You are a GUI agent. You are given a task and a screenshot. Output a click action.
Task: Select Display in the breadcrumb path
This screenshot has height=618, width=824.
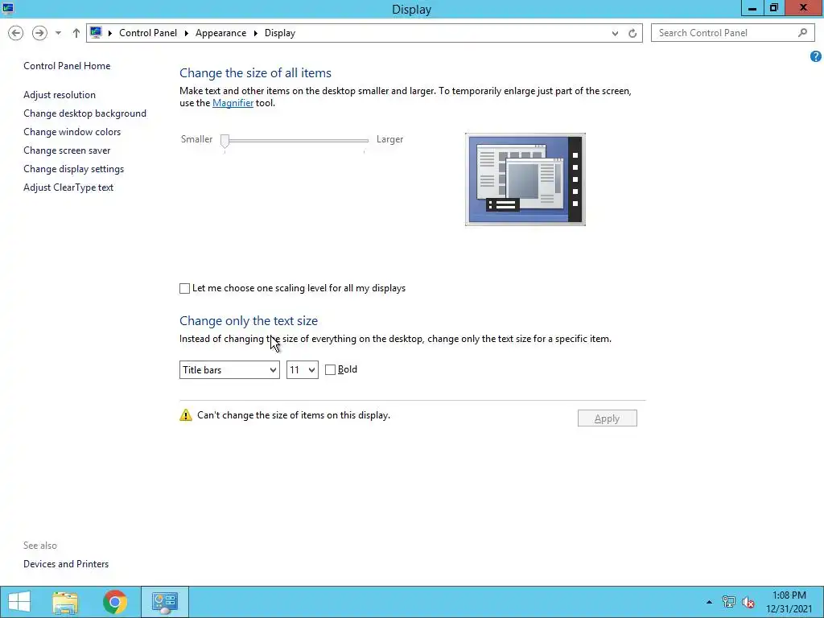coord(279,32)
